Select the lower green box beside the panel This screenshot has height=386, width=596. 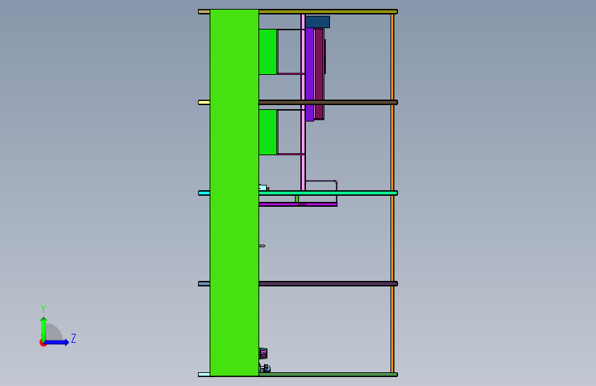click(268, 132)
